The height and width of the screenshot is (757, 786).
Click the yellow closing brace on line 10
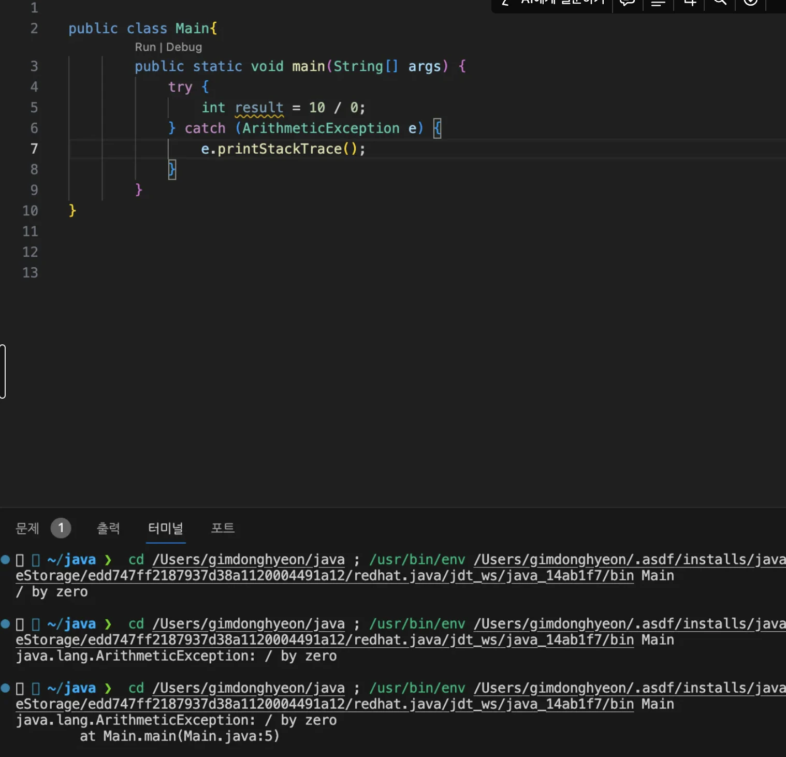(x=72, y=211)
